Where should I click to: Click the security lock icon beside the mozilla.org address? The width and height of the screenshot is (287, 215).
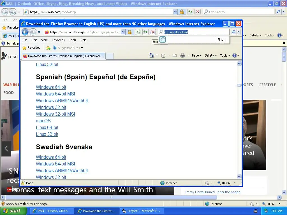129,32
